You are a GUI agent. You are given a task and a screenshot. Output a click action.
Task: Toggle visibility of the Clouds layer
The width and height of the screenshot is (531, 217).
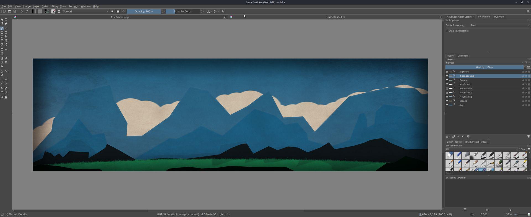[x=447, y=101]
